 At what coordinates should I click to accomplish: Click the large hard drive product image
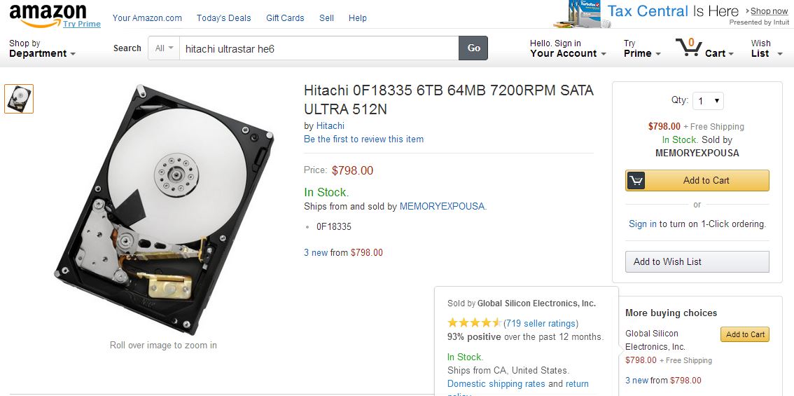165,208
